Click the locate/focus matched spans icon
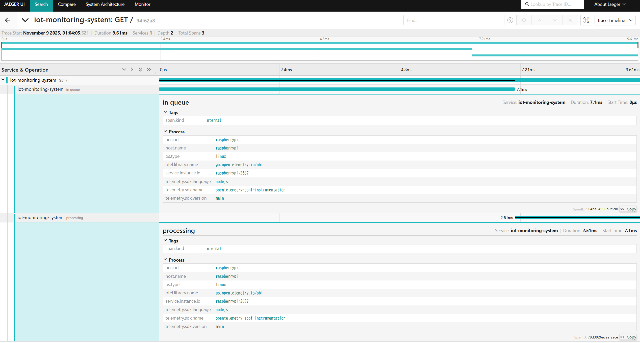640x343 pixels. coord(524,20)
